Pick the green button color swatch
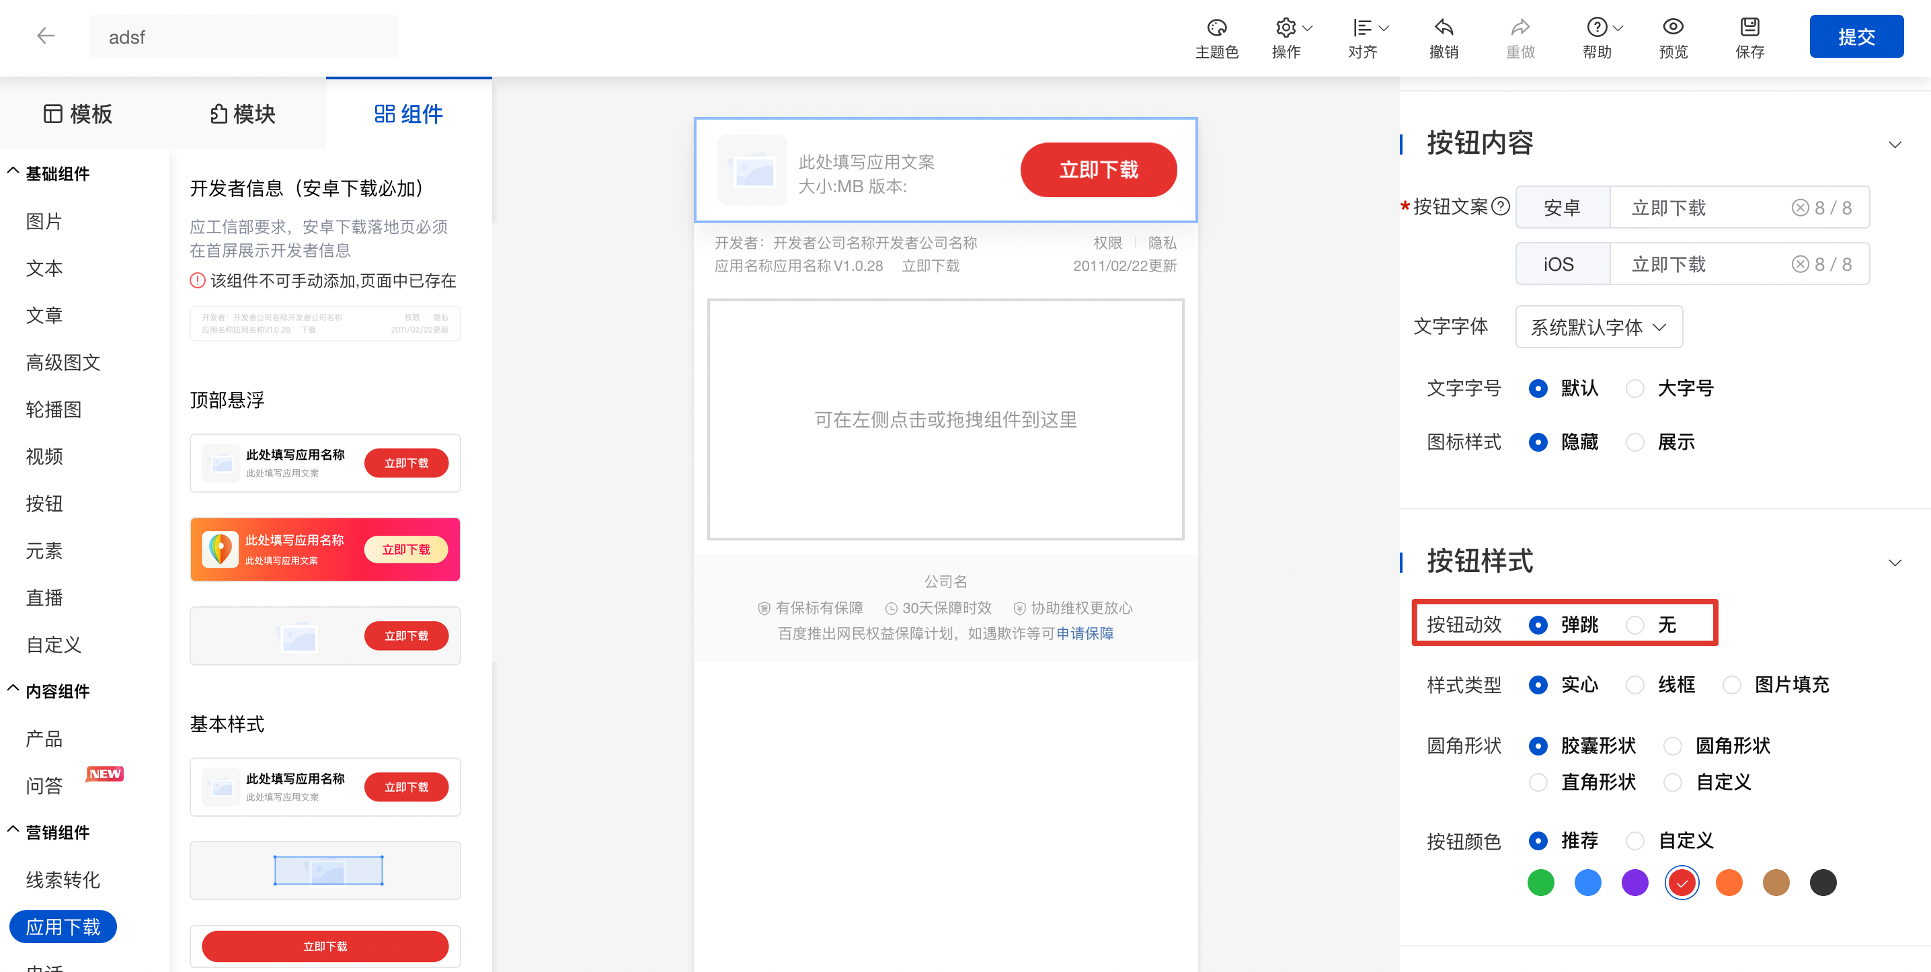Image resolution: width=1931 pixels, height=972 pixels. coord(1540,883)
